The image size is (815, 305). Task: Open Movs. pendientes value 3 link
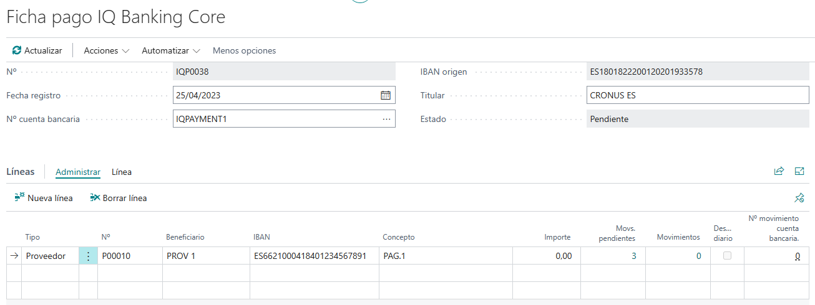634,256
